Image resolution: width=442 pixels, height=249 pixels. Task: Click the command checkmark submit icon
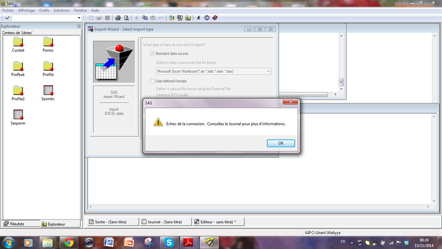click(8, 18)
